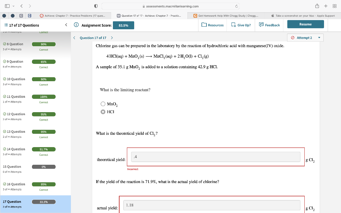Open 13 Question in the sidebar
Viewport: 341px width, 213px height.
(16, 132)
